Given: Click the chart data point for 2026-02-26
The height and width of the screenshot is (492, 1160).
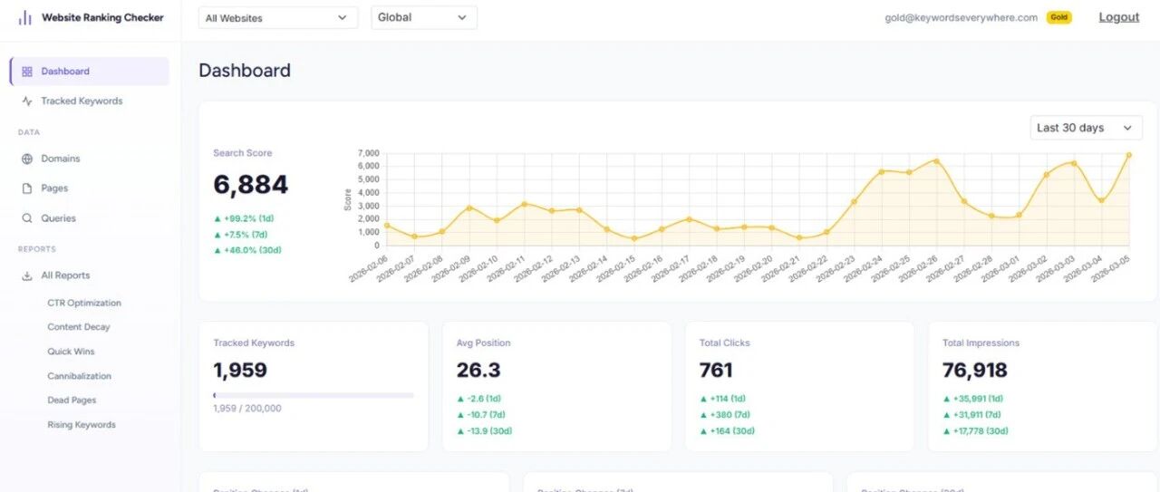Looking at the screenshot, I should coord(936,161).
